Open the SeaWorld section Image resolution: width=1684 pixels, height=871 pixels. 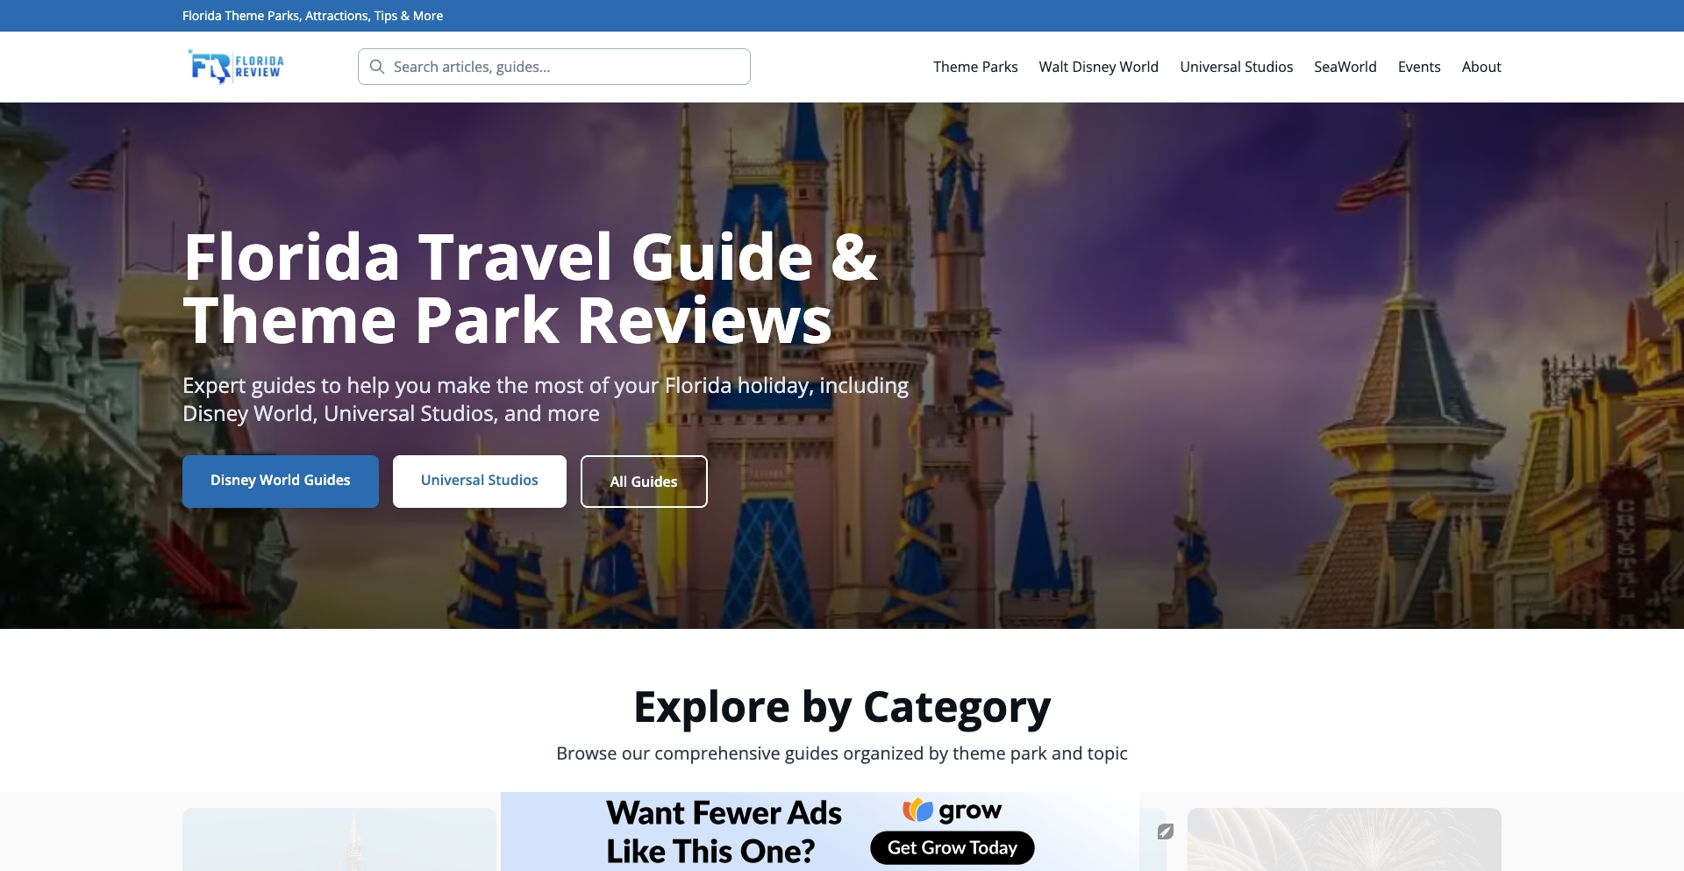click(x=1345, y=66)
